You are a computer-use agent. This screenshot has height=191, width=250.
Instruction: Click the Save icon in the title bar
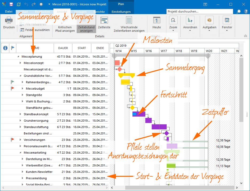tap(11, 4)
